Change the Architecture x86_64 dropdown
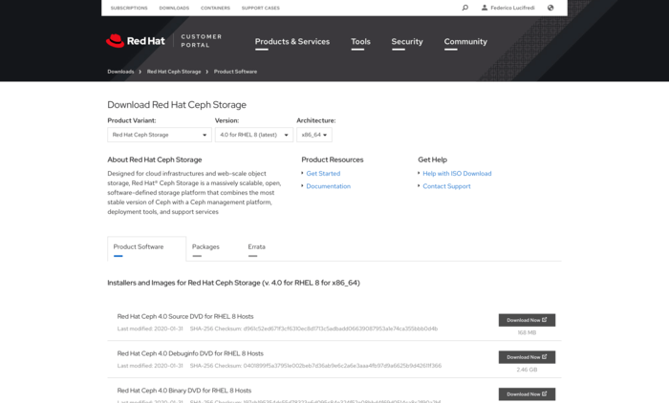This screenshot has width=669, height=403. point(314,135)
